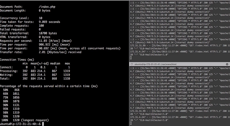Click the Complete requests label
Viewport: 230px width, 126px height.
[14, 26]
